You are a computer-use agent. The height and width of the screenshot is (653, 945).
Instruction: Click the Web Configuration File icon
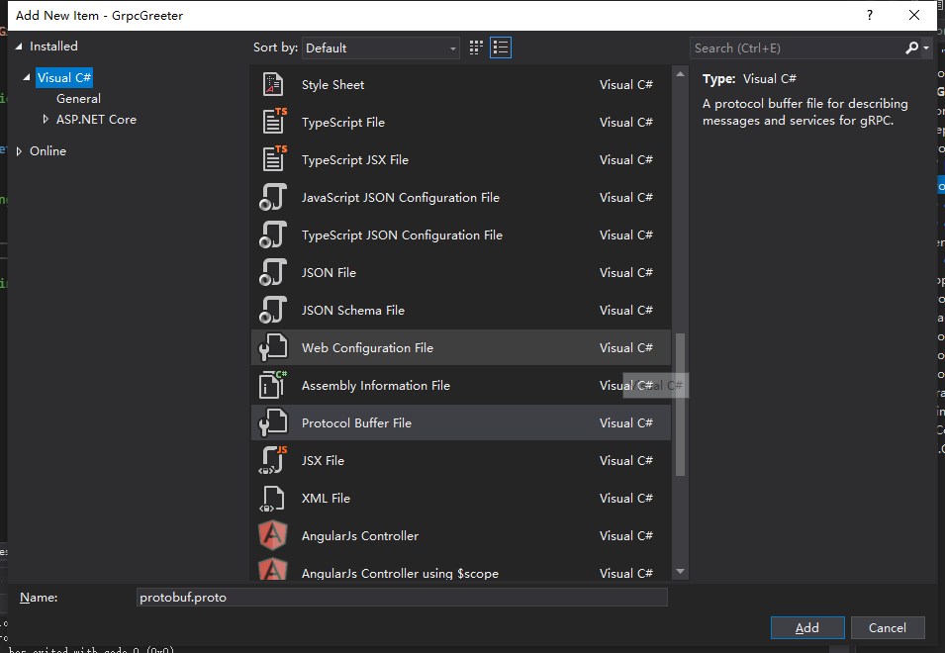coord(273,347)
